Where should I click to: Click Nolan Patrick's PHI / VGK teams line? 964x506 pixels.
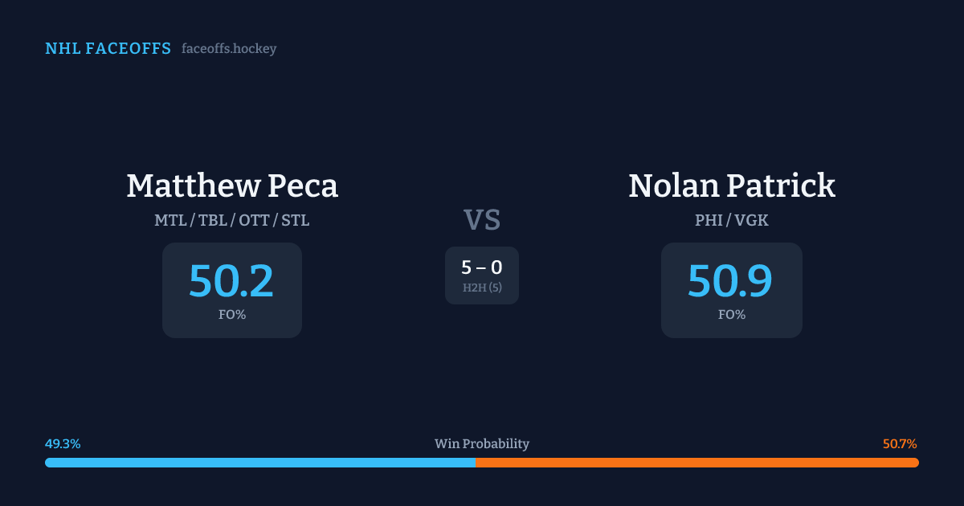[x=732, y=220]
